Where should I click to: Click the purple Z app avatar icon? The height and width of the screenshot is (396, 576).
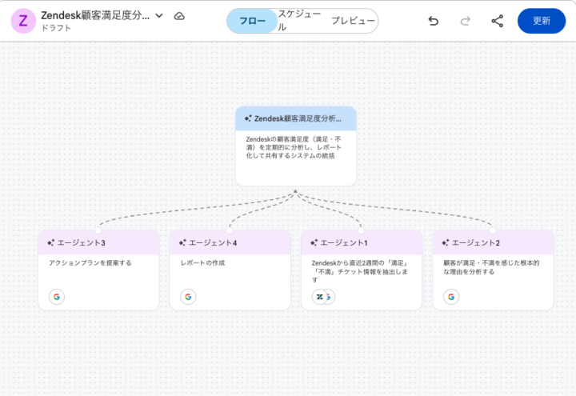click(22, 21)
